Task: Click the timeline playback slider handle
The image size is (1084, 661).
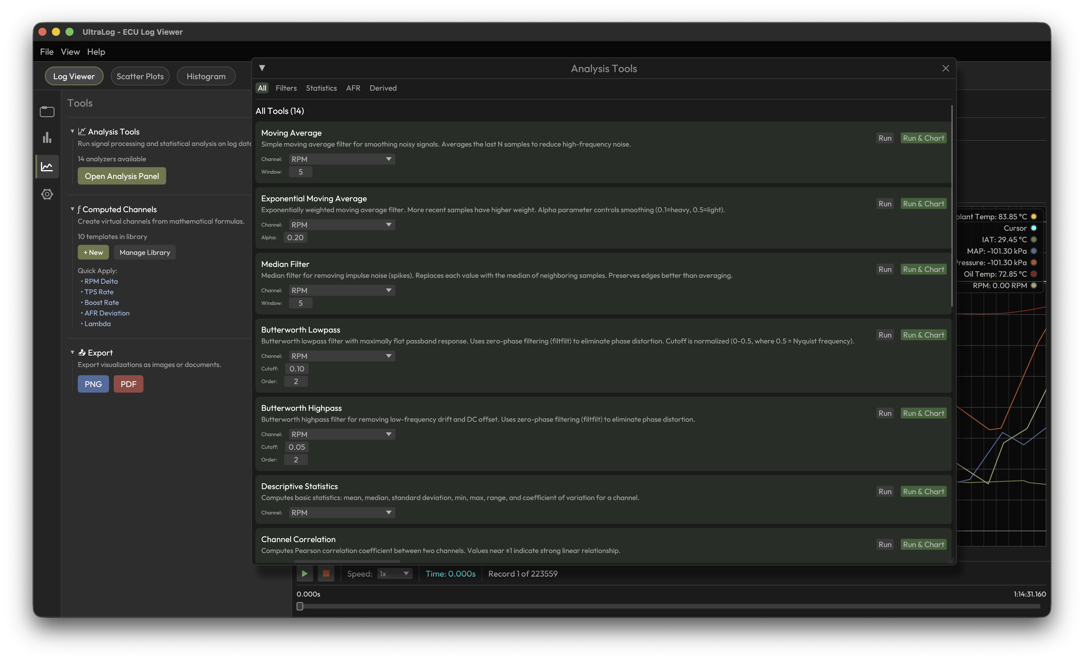Action: [x=300, y=606]
